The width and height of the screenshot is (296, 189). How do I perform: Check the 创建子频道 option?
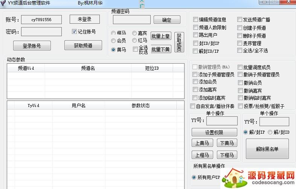pyautogui.click(x=240, y=28)
